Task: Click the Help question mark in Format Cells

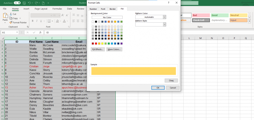Action: [169, 3]
